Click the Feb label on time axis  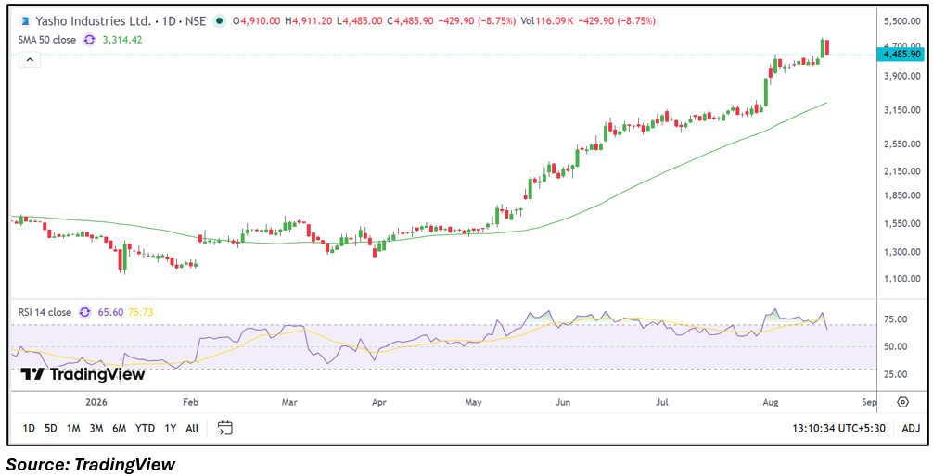click(190, 402)
